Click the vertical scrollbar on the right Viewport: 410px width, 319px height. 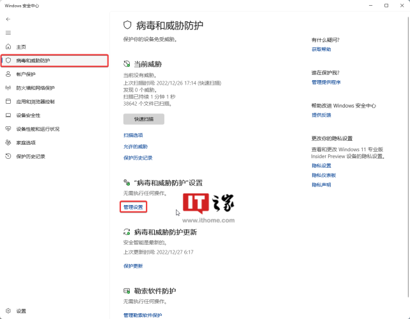point(408,156)
